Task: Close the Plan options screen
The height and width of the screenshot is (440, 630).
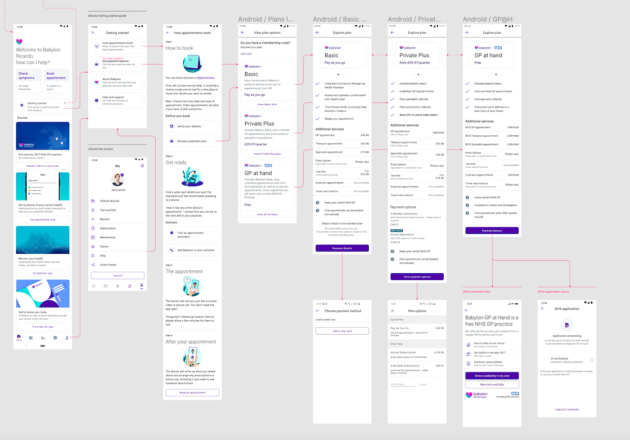Action: pos(392,311)
